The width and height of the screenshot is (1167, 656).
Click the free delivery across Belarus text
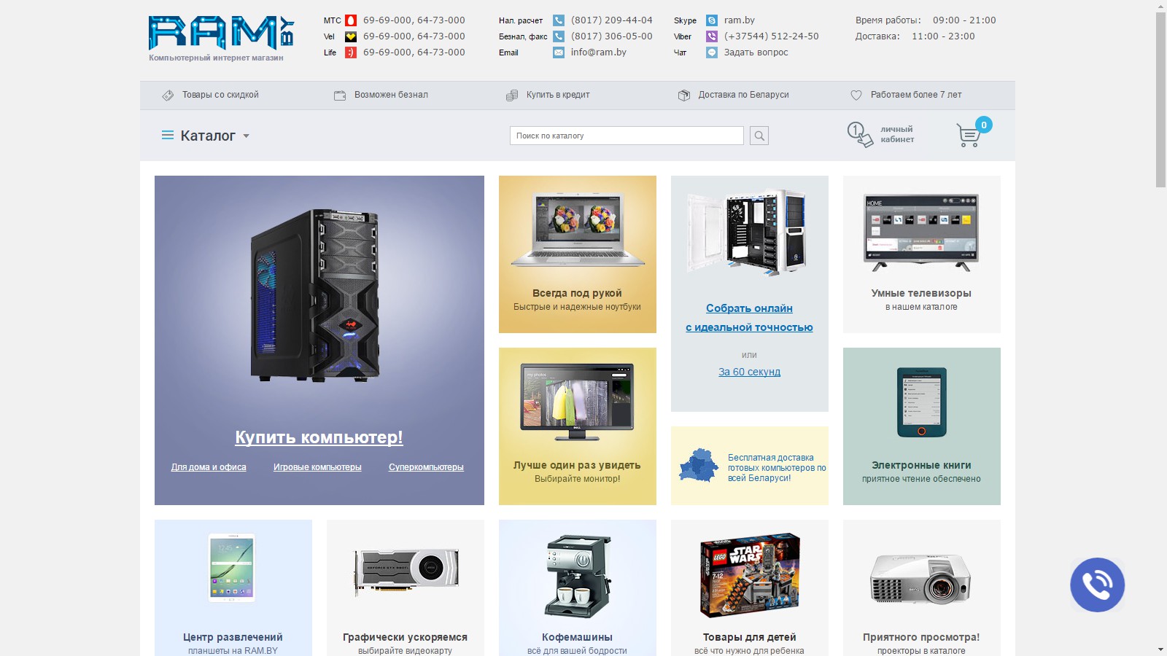point(777,468)
